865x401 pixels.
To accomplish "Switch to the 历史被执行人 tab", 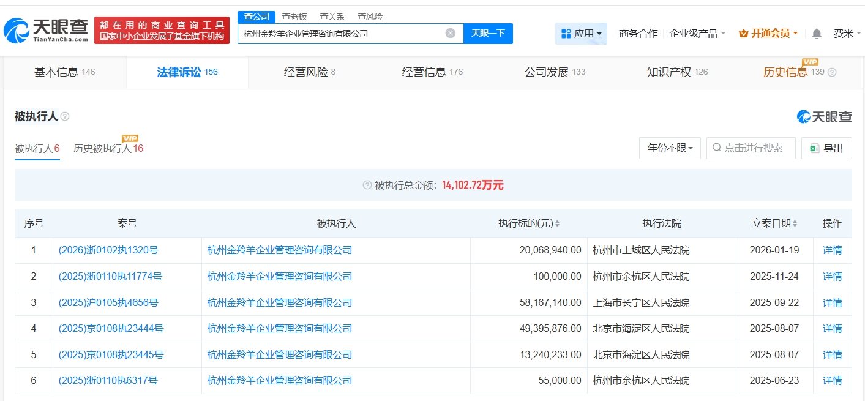I will tap(102, 147).
